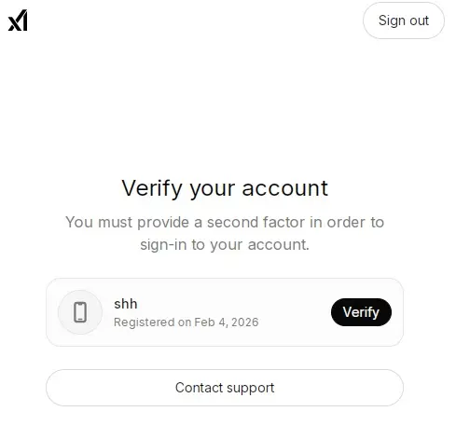Sign out of the account
This screenshot has height=439, width=456.
404,21
